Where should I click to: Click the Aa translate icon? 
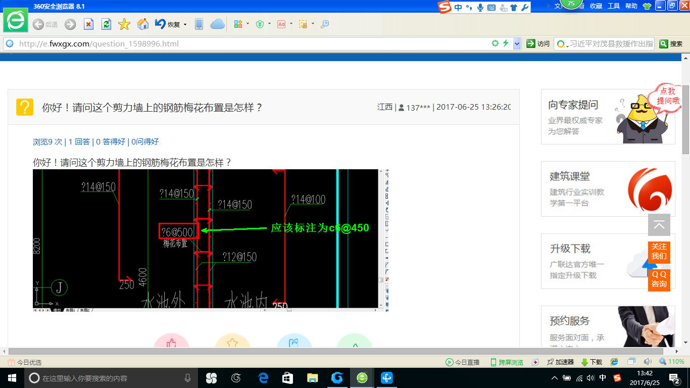[x=281, y=24]
